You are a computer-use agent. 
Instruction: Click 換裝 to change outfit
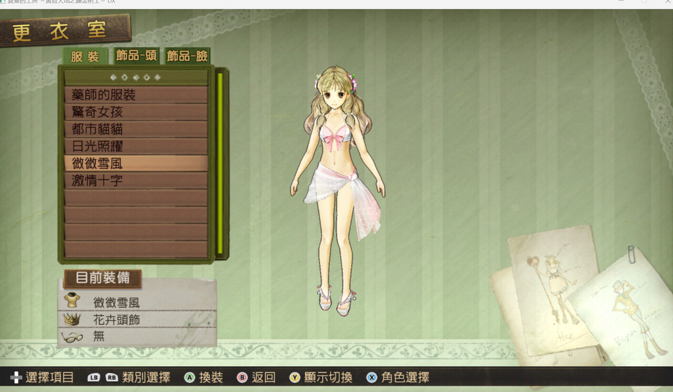point(211,377)
